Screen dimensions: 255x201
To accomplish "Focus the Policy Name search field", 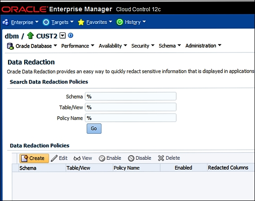I will pos(131,118).
